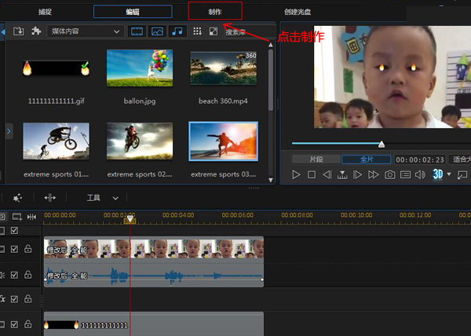This screenshot has height=336, width=471.
Task: Click the library scroll down arrow
Action: pyautogui.click(x=271, y=180)
